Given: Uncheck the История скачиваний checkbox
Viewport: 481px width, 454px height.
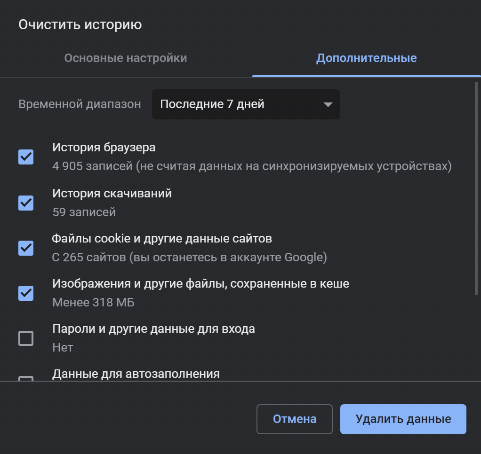Looking at the screenshot, I should pos(26,203).
